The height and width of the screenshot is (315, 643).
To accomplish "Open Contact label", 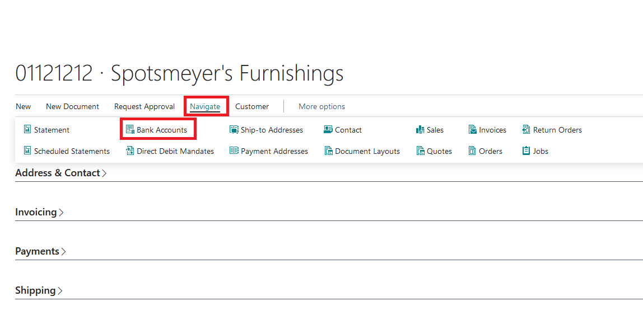I will pyautogui.click(x=348, y=130).
